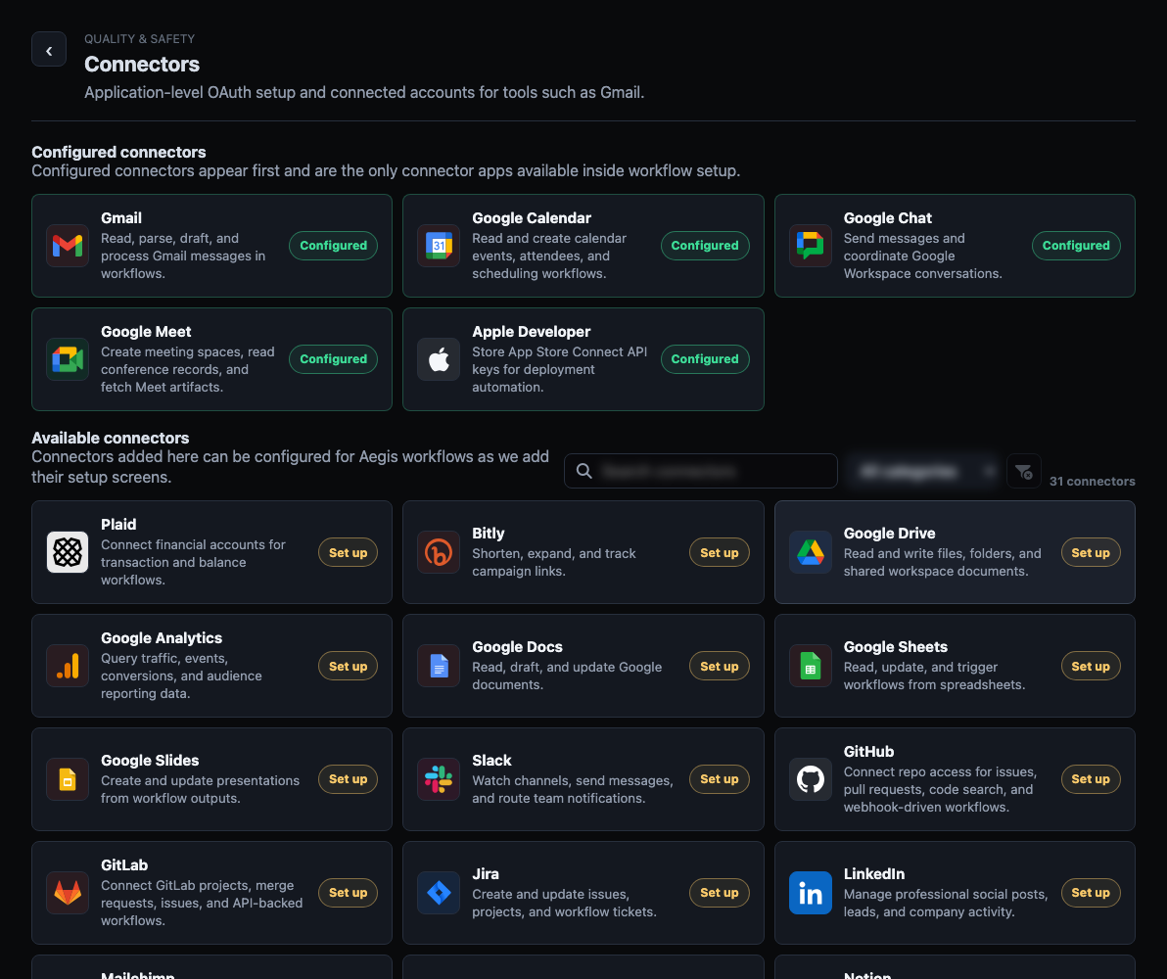Screen dimensions: 1167x979
Task: Open the Google Calendar icon
Action: click(x=439, y=246)
